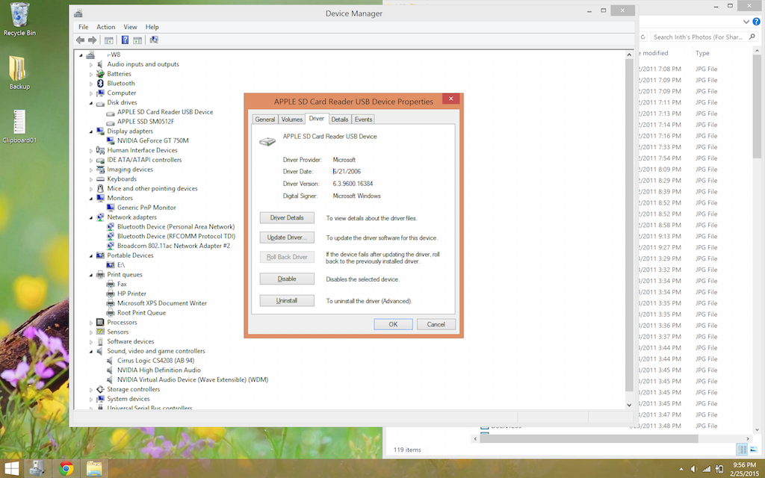Collapse the Disk drives node
Image resolution: width=765 pixels, height=478 pixels.
[91, 103]
